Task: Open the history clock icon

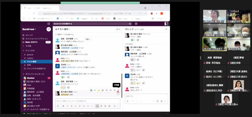Action: (49, 24)
